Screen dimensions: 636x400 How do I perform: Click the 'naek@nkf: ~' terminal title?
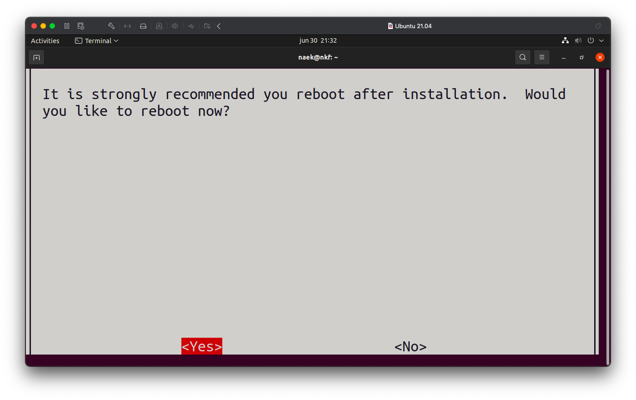[x=318, y=57]
